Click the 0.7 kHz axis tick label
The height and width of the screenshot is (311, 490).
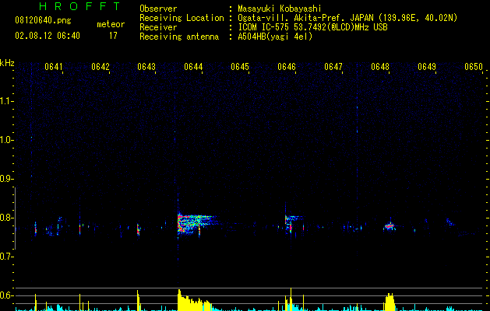6,257
